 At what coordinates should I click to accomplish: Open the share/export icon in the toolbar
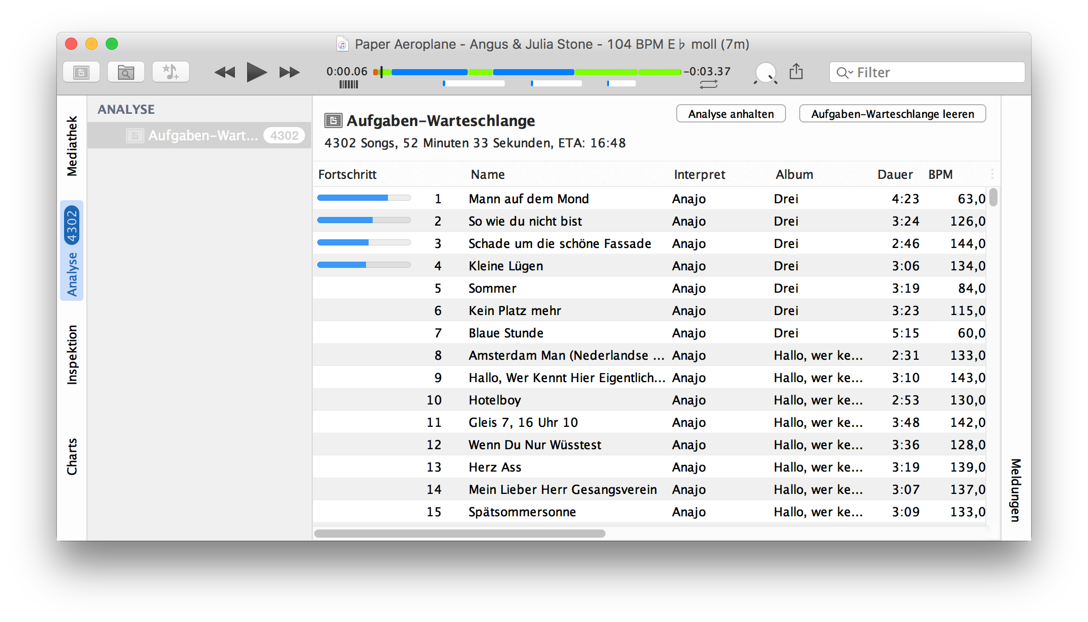click(796, 72)
